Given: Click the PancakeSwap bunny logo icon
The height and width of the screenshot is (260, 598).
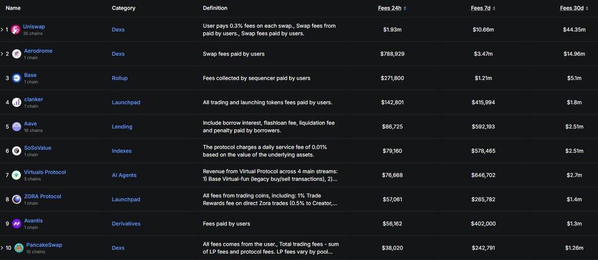Looking at the screenshot, I should (19, 248).
